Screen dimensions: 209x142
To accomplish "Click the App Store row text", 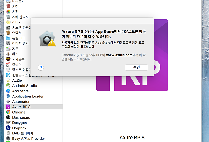I will pyautogui.click(x=21, y=91).
